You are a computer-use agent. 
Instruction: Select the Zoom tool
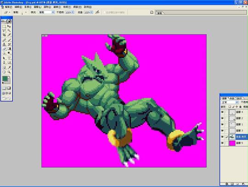point(9,72)
